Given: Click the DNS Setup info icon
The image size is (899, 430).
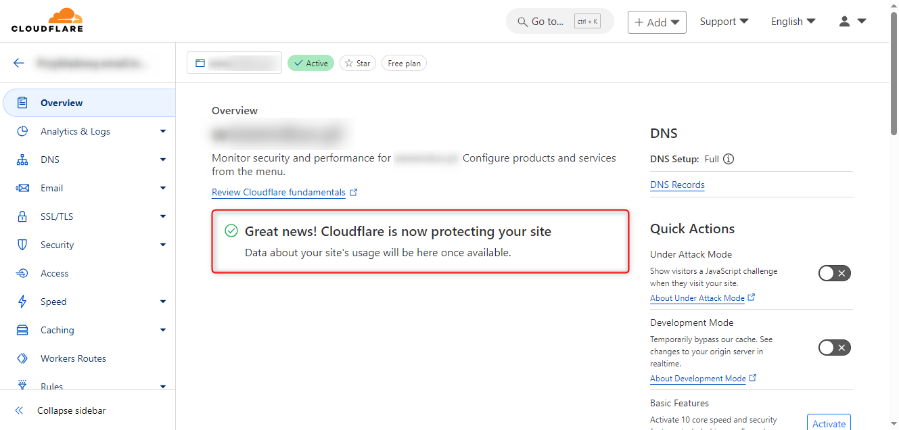Looking at the screenshot, I should pos(729,160).
